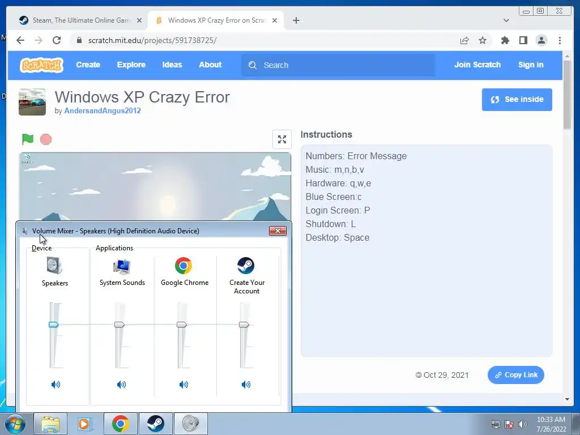Click the search magnifier icon
The width and height of the screenshot is (580, 435).
point(253,65)
